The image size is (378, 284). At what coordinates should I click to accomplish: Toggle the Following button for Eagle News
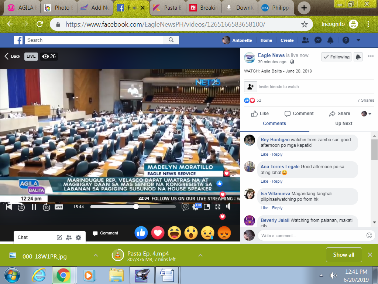336,57
